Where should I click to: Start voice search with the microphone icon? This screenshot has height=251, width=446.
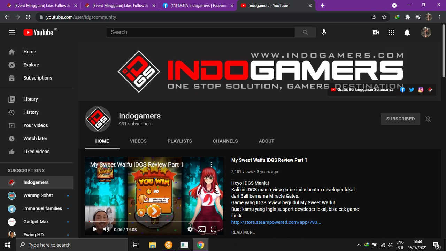tap(324, 32)
